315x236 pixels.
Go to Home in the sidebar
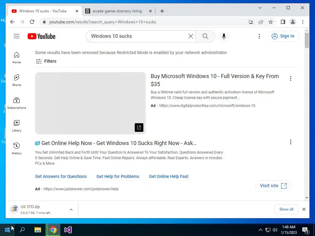click(17, 58)
